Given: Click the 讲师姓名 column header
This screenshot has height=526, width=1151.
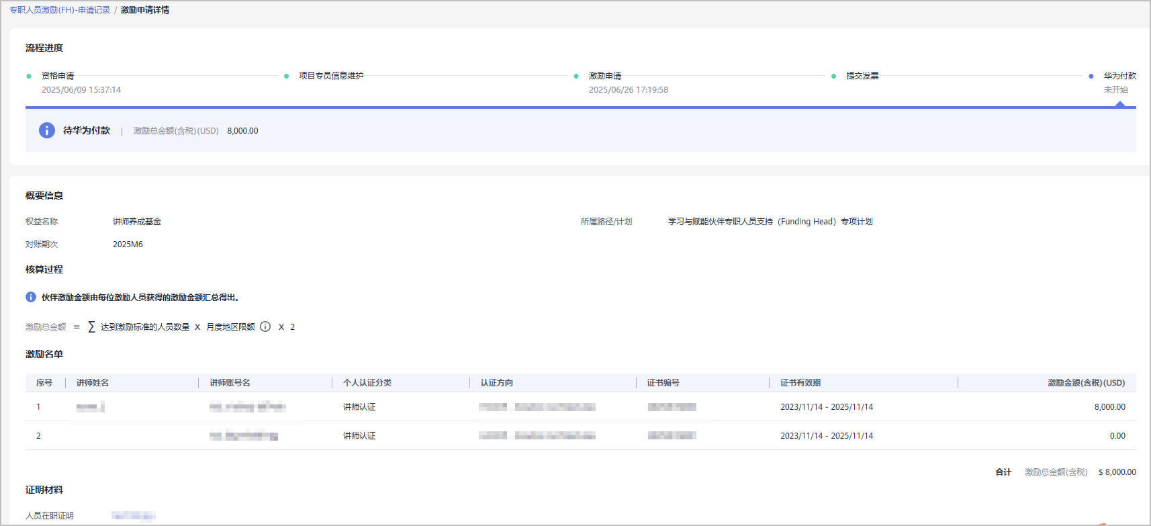Looking at the screenshot, I should coord(93,383).
